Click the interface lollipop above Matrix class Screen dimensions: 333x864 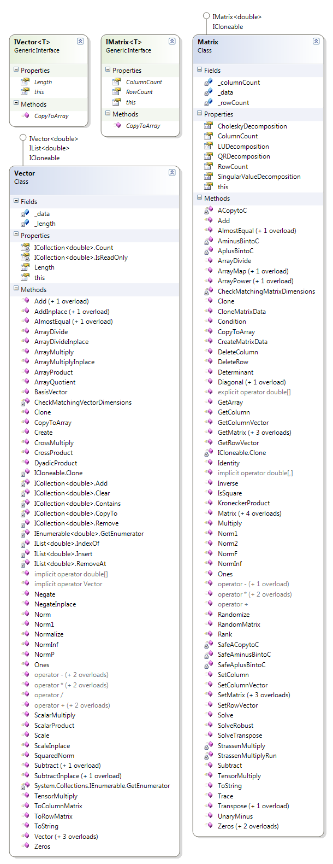point(206,16)
